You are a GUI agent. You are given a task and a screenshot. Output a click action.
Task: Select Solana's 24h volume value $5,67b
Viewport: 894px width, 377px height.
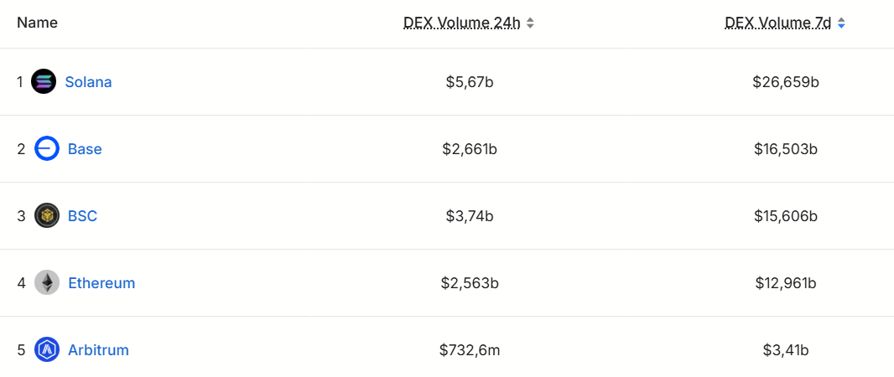(x=470, y=82)
